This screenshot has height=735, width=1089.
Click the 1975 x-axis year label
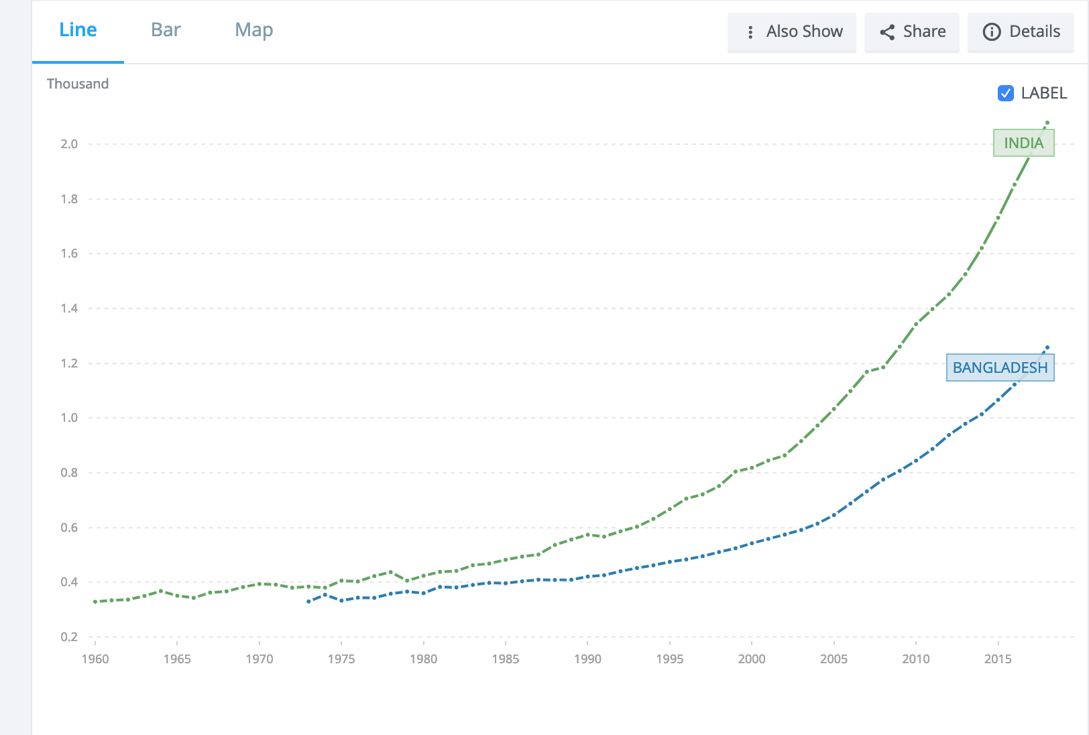(x=341, y=659)
